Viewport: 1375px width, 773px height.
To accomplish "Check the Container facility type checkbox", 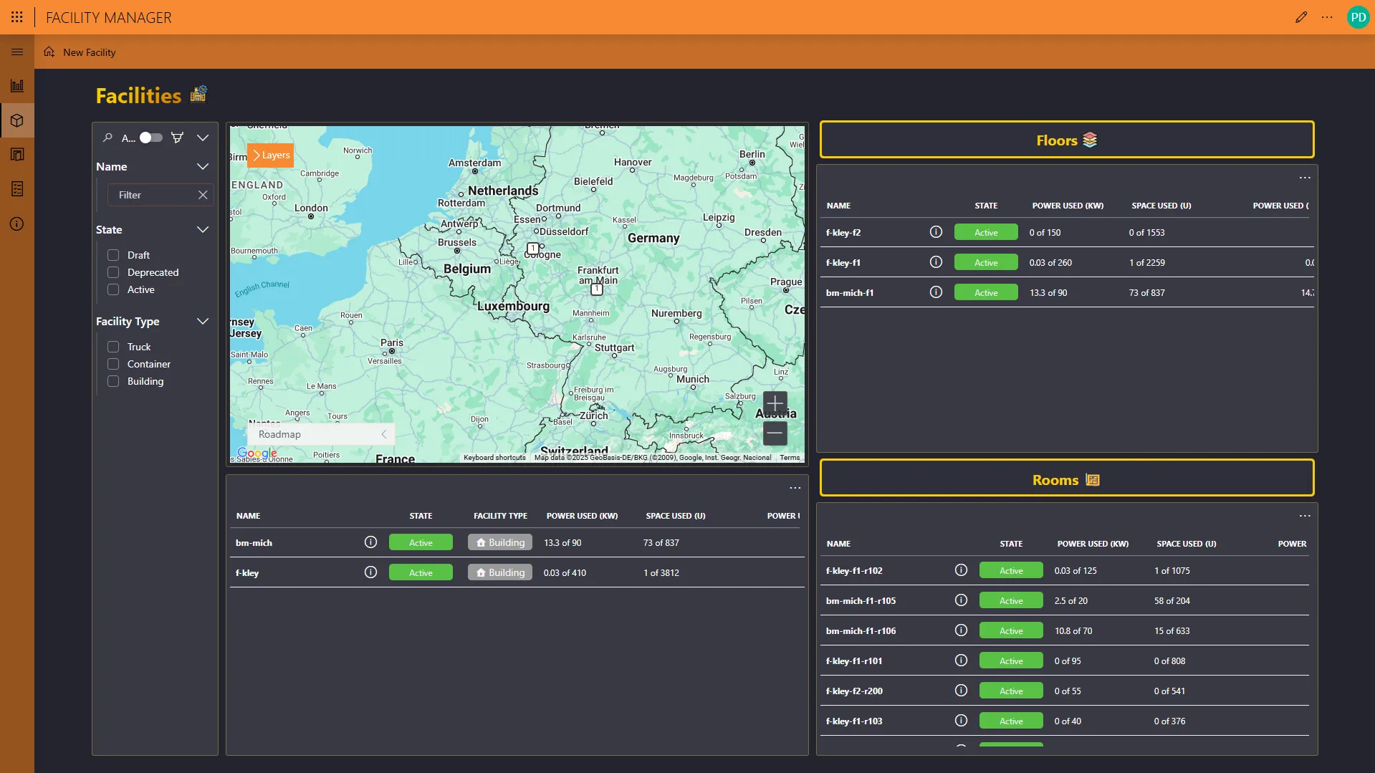I will [x=113, y=364].
